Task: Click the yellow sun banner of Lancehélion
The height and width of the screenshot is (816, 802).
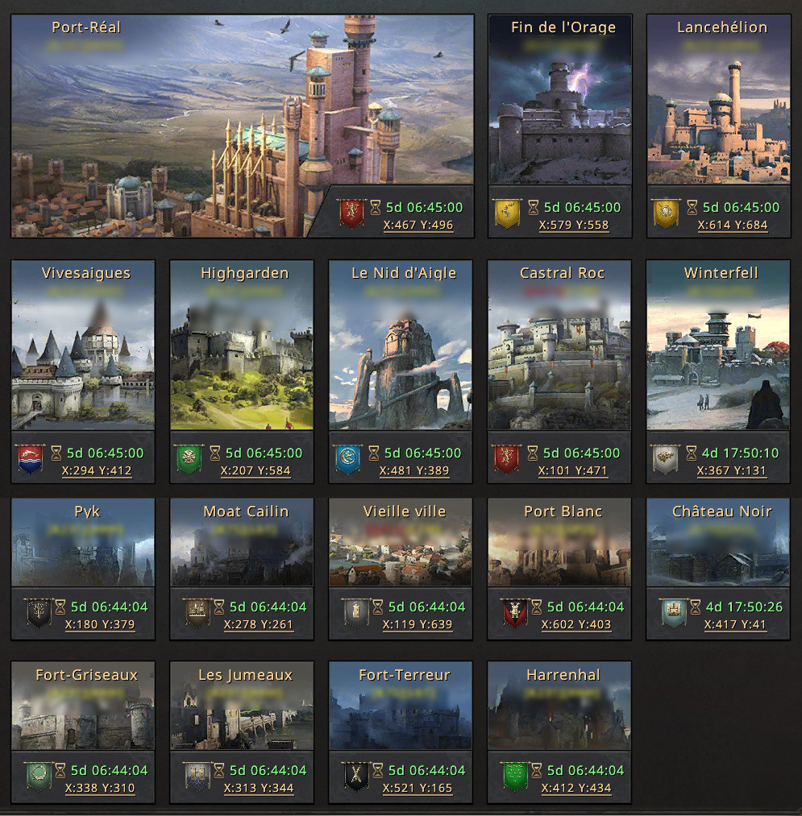Action: (666, 213)
